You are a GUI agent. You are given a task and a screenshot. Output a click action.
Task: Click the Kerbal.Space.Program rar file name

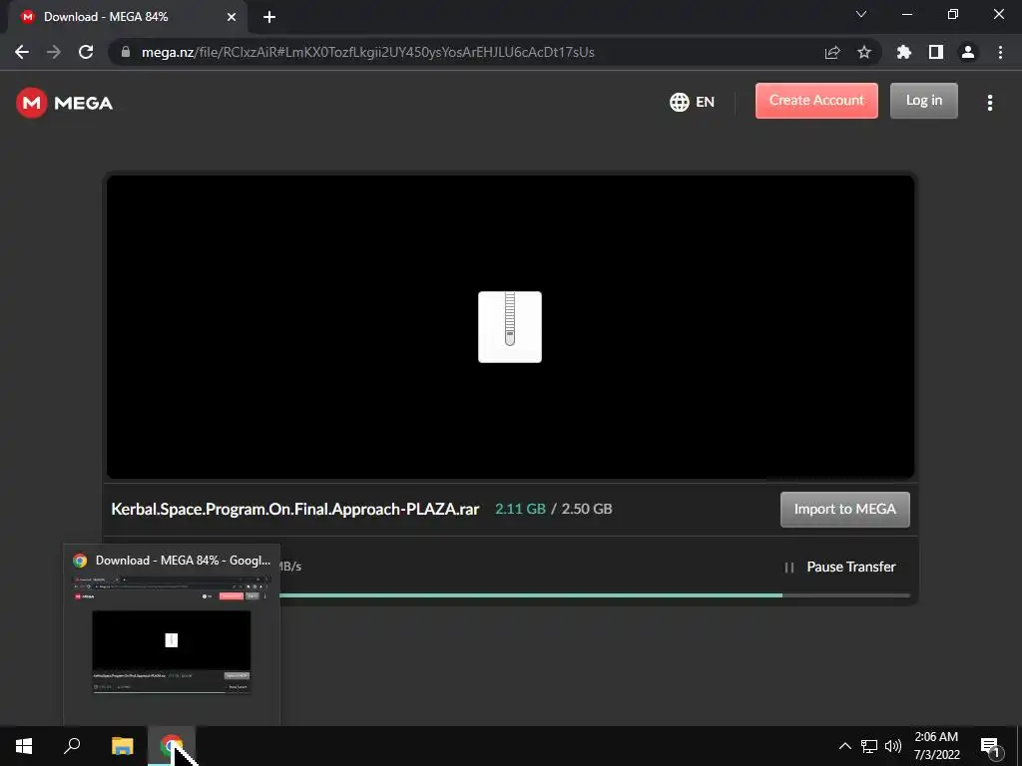click(295, 510)
